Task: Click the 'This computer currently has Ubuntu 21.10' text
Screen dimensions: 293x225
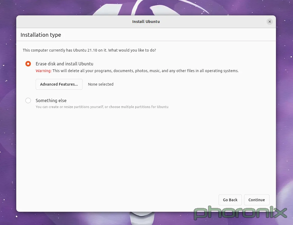Action: (x=89, y=50)
